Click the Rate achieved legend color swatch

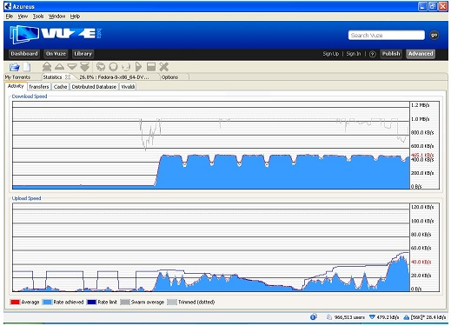tap(47, 302)
